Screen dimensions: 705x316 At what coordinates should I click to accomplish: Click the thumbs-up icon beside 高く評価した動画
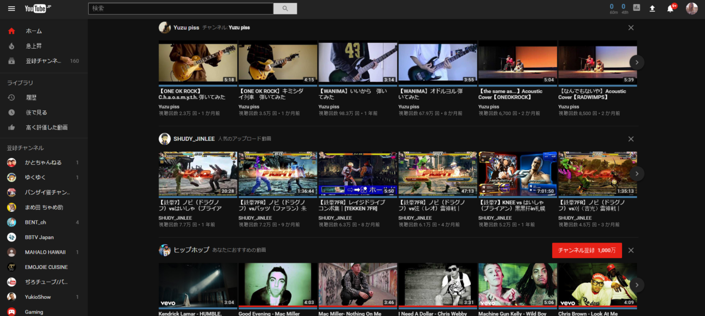click(x=11, y=127)
